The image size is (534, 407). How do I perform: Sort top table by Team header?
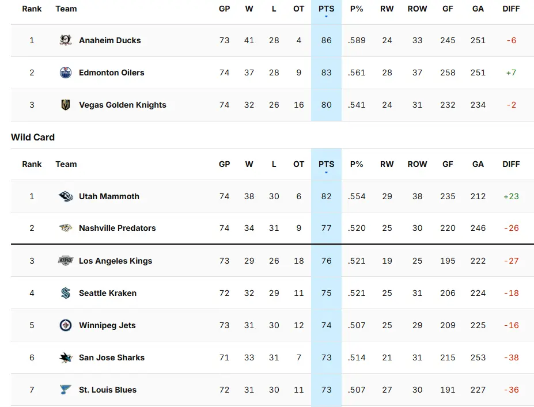[x=66, y=9]
